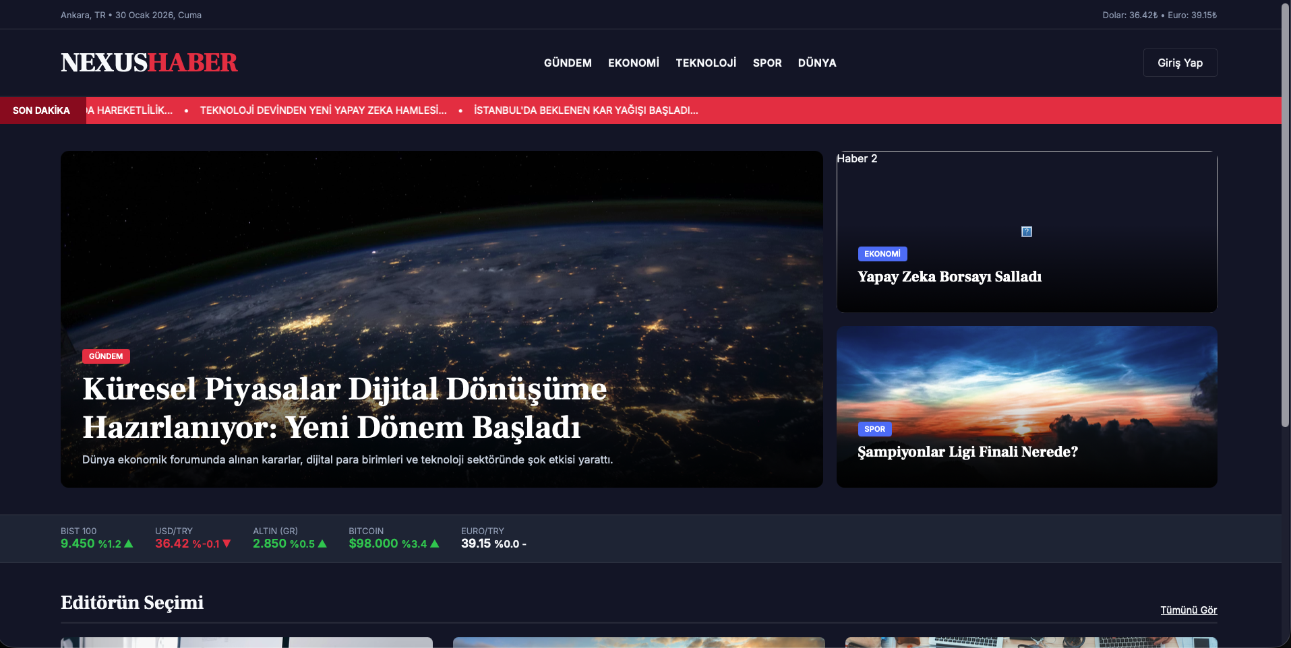This screenshot has height=648, width=1291.
Task: Click the BITCOIN price $98.000
Action: point(373,544)
